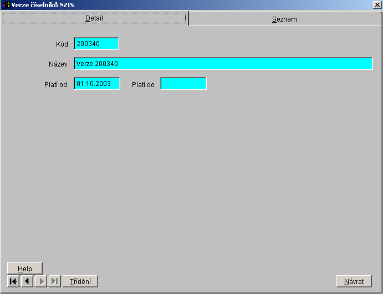Open Help
This screenshot has width=383, height=294.
[x=25, y=269]
